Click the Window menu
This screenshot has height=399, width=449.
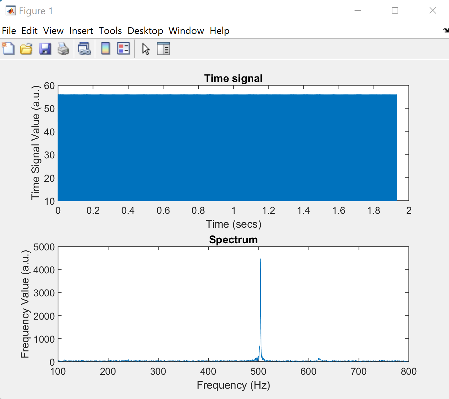(x=186, y=31)
